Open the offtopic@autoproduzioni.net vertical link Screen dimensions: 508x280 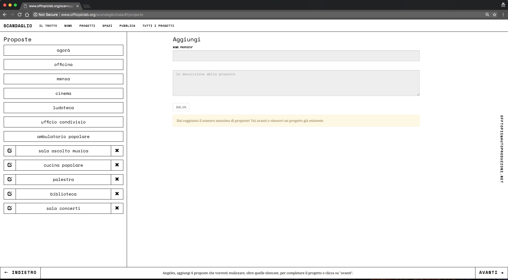click(501, 149)
